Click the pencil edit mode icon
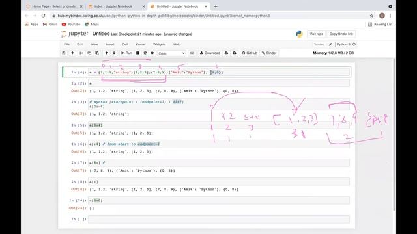Image resolution: width=417 pixels, height=234 pixels. pyautogui.click(x=330, y=44)
